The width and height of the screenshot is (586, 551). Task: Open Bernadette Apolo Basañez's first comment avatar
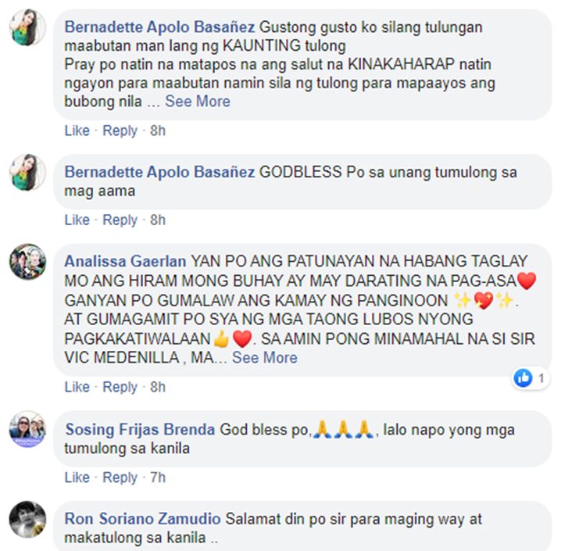tap(27, 27)
